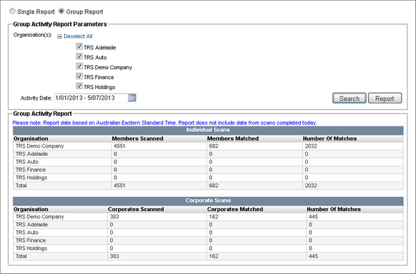Toggle the TRS Demo Company checkbox
The image size is (416, 274).
[x=79, y=66]
